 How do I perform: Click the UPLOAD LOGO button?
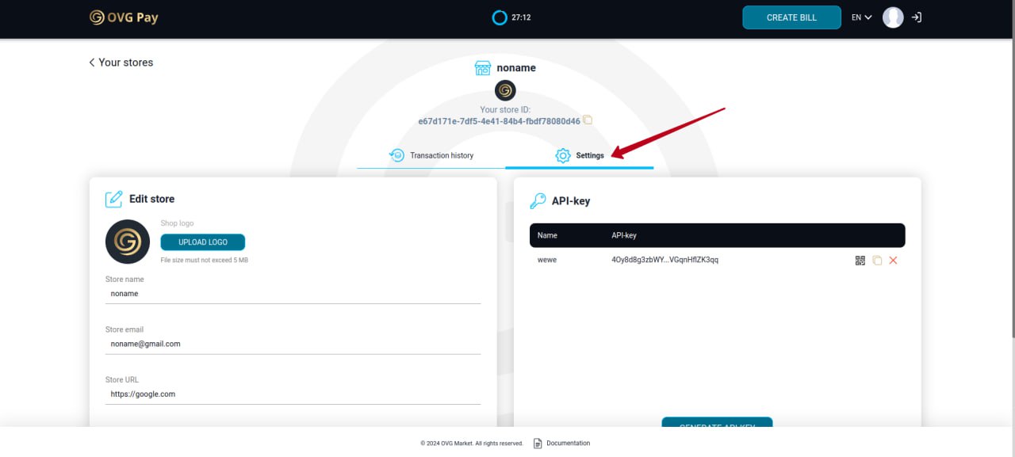tap(203, 242)
